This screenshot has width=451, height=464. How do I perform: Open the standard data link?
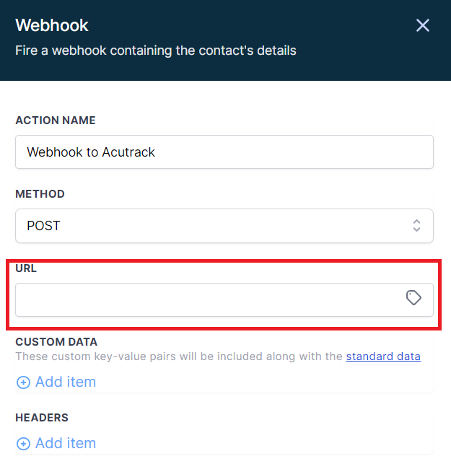383,356
